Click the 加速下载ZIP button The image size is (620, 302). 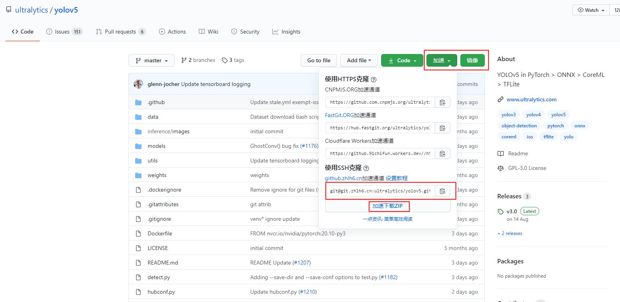[387, 206]
